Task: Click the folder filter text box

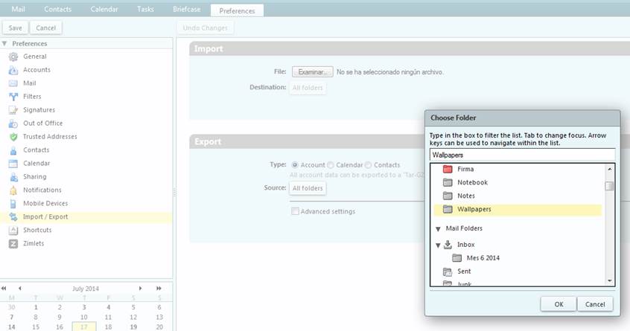Action: (522, 155)
